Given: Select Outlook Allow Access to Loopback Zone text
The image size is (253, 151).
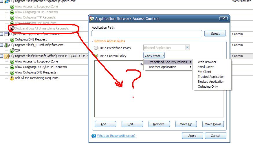Looking at the screenshot, I should click(36, 61).
